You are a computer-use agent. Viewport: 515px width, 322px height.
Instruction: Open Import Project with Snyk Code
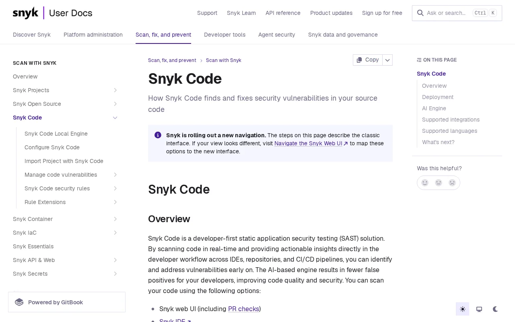coord(64,161)
